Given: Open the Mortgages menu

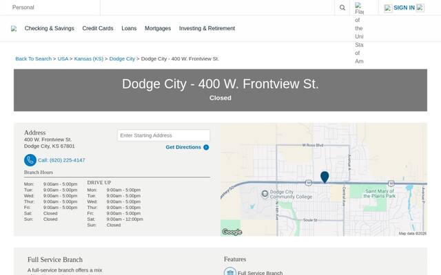Looking at the screenshot, I should 158,28.
